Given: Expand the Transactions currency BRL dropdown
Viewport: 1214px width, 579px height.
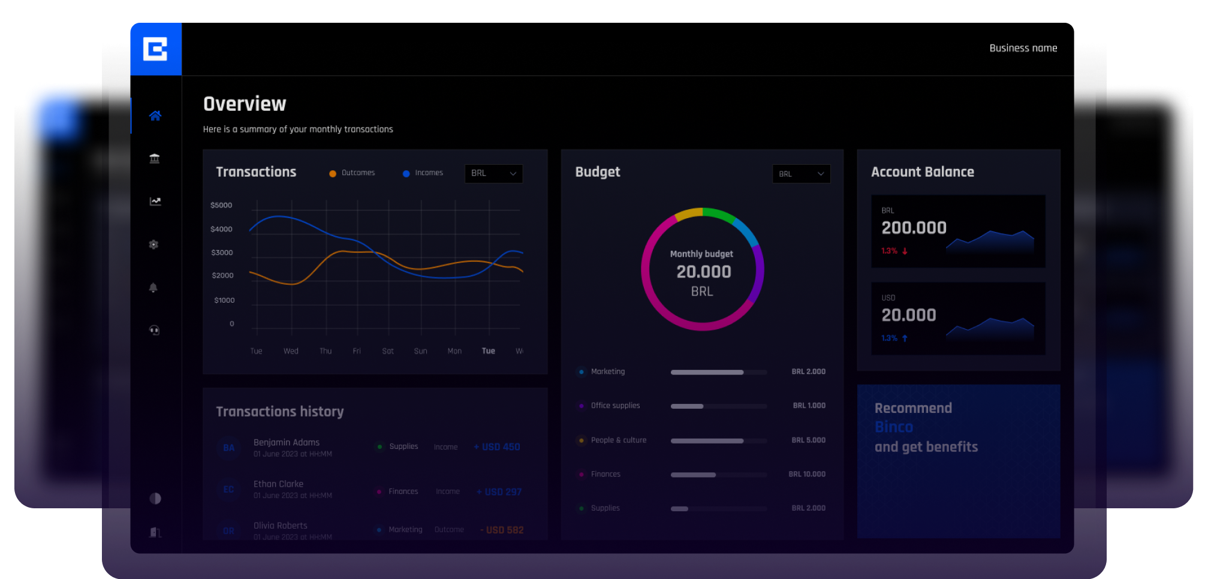Looking at the screenshot, I should pyautogui.click(x=493, y=173).
